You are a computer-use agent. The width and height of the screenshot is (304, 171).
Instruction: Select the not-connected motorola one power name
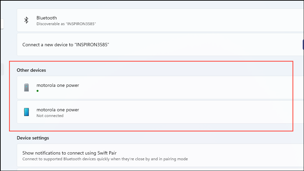pos(58,110)
